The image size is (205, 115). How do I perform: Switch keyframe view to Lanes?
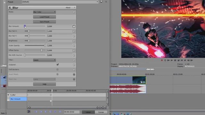88,112
